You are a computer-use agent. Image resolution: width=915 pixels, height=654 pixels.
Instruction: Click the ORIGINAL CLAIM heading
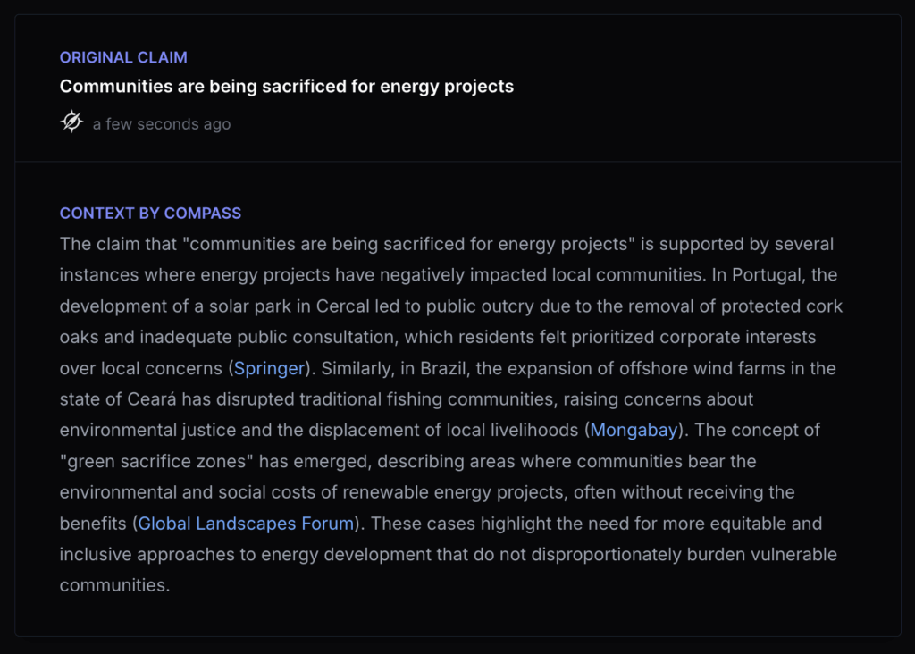tap(123, 57)
